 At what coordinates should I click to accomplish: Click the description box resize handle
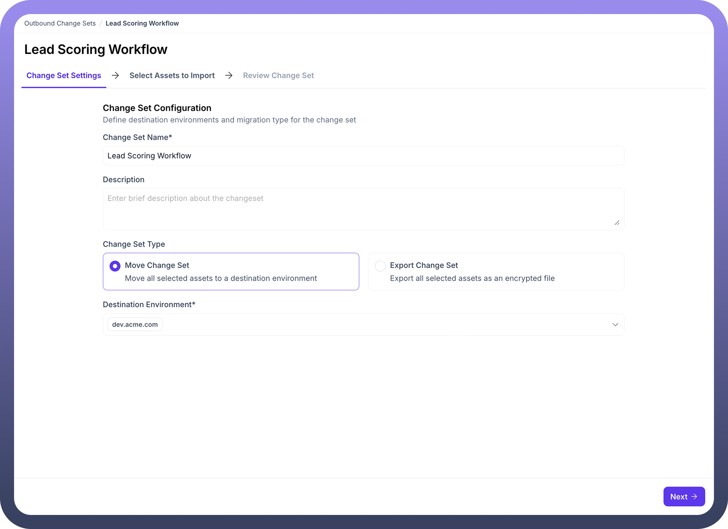coord(617,223)
